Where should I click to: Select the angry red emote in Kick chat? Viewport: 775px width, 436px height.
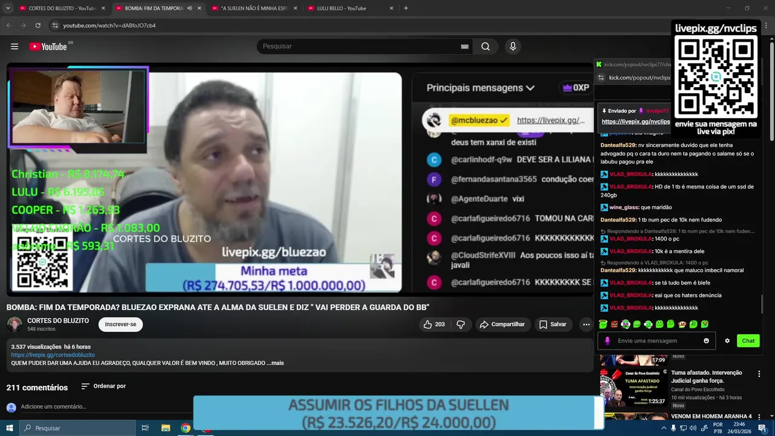coord(615,325)
